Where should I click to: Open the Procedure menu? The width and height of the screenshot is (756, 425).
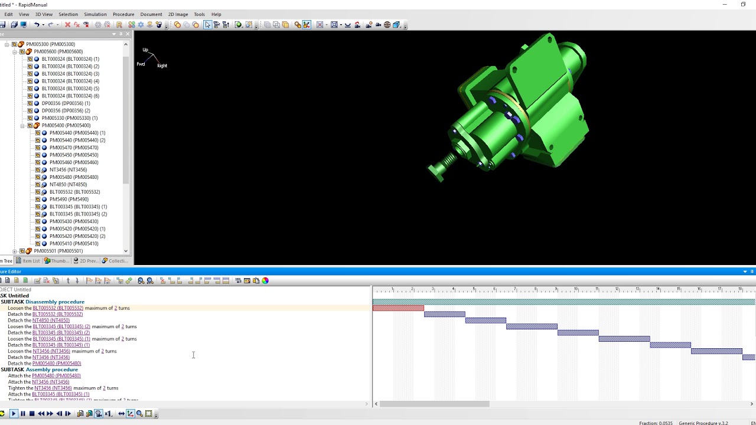pyautogui.click(x=123, y=14)
